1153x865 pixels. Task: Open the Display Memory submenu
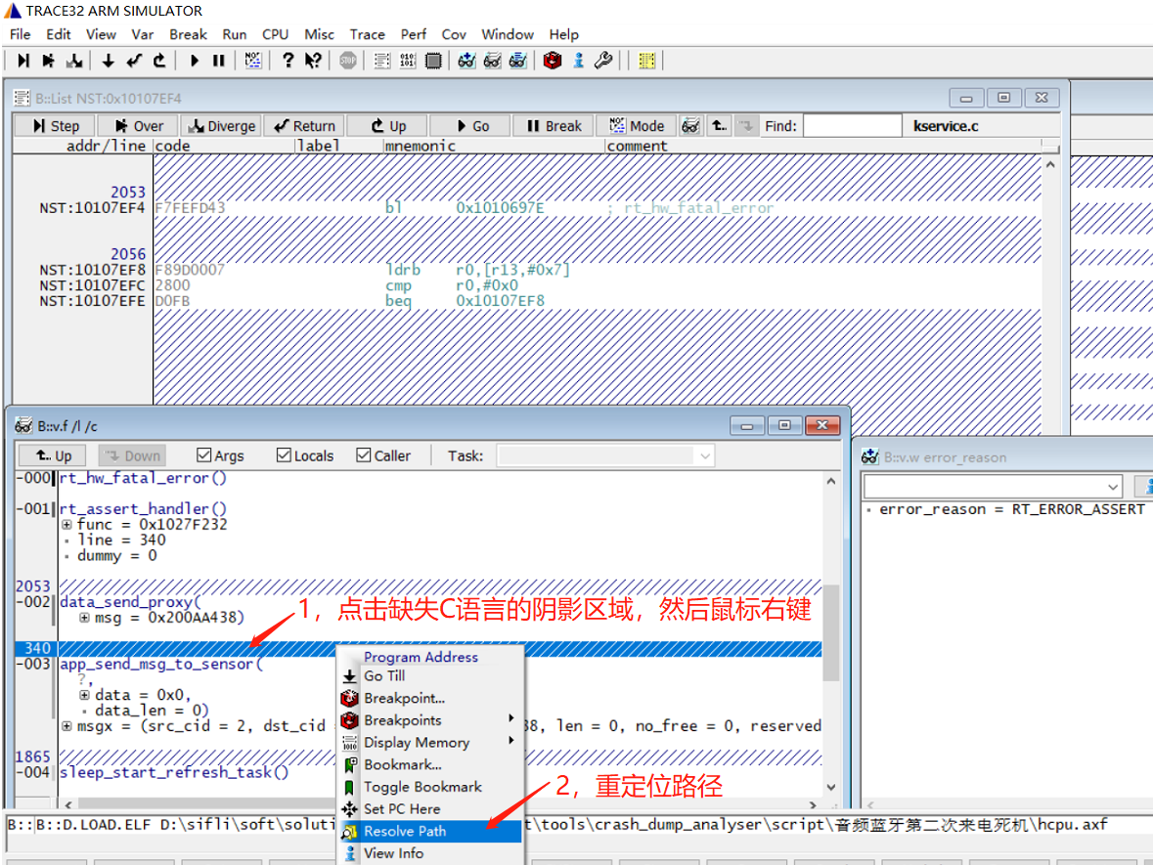coord(430,742)
